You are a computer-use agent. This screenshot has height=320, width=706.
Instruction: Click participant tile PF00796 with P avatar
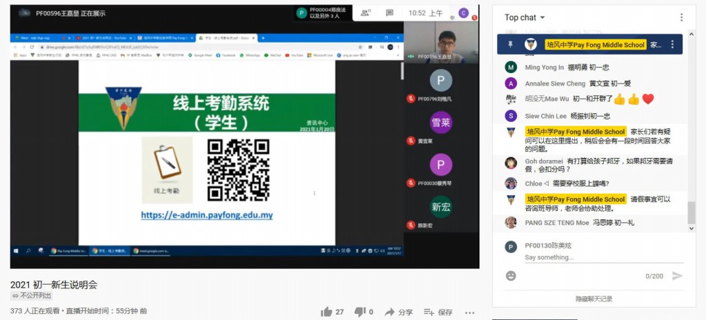point(441,81)
